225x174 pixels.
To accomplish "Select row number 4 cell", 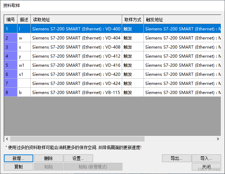I will (11, 56).
